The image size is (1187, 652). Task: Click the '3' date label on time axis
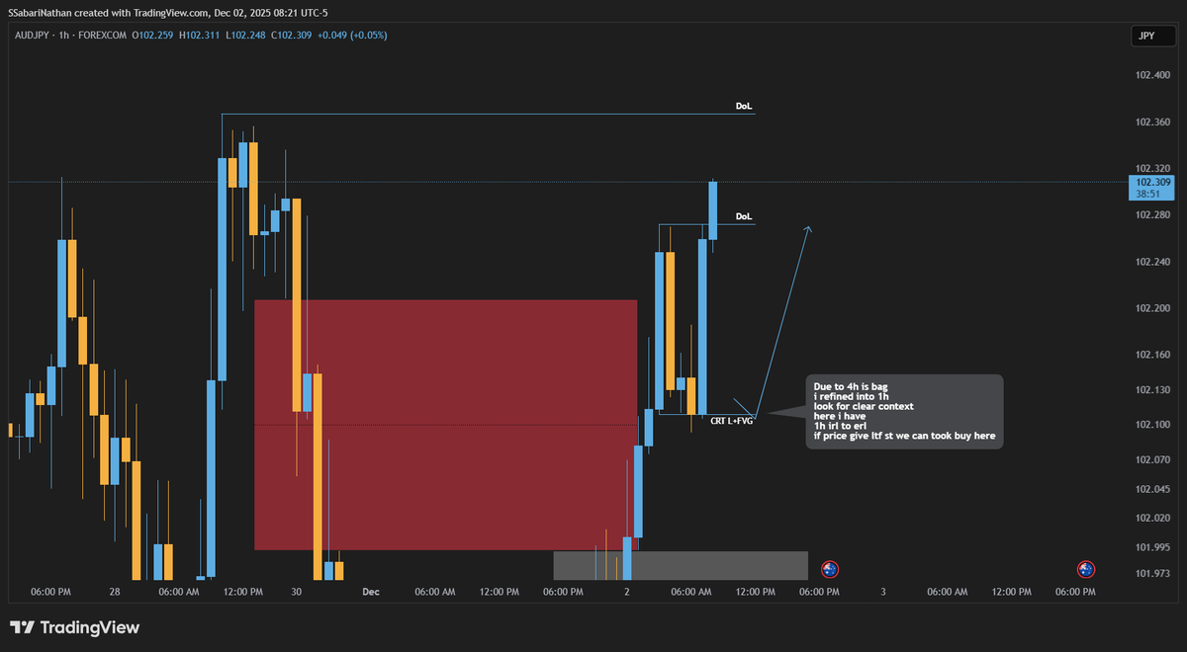(883, 592)
